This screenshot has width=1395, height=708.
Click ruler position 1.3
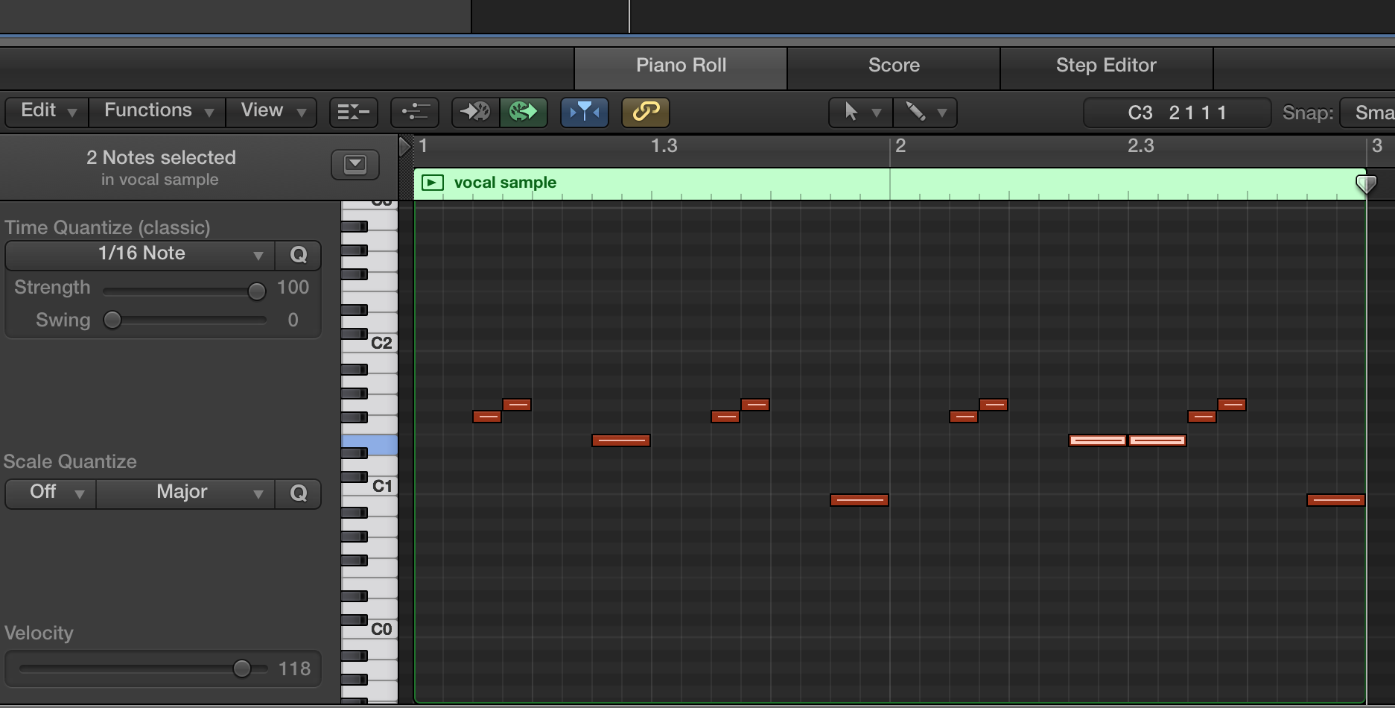664,146
